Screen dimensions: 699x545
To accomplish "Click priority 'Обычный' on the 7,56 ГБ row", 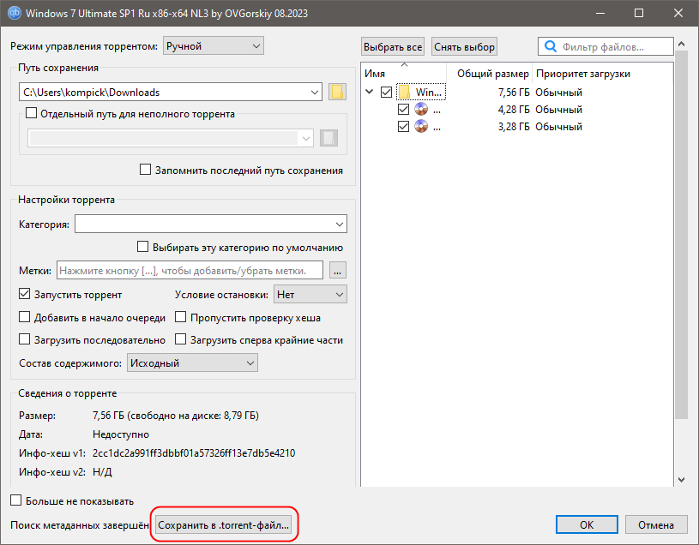I will point(558,93).
